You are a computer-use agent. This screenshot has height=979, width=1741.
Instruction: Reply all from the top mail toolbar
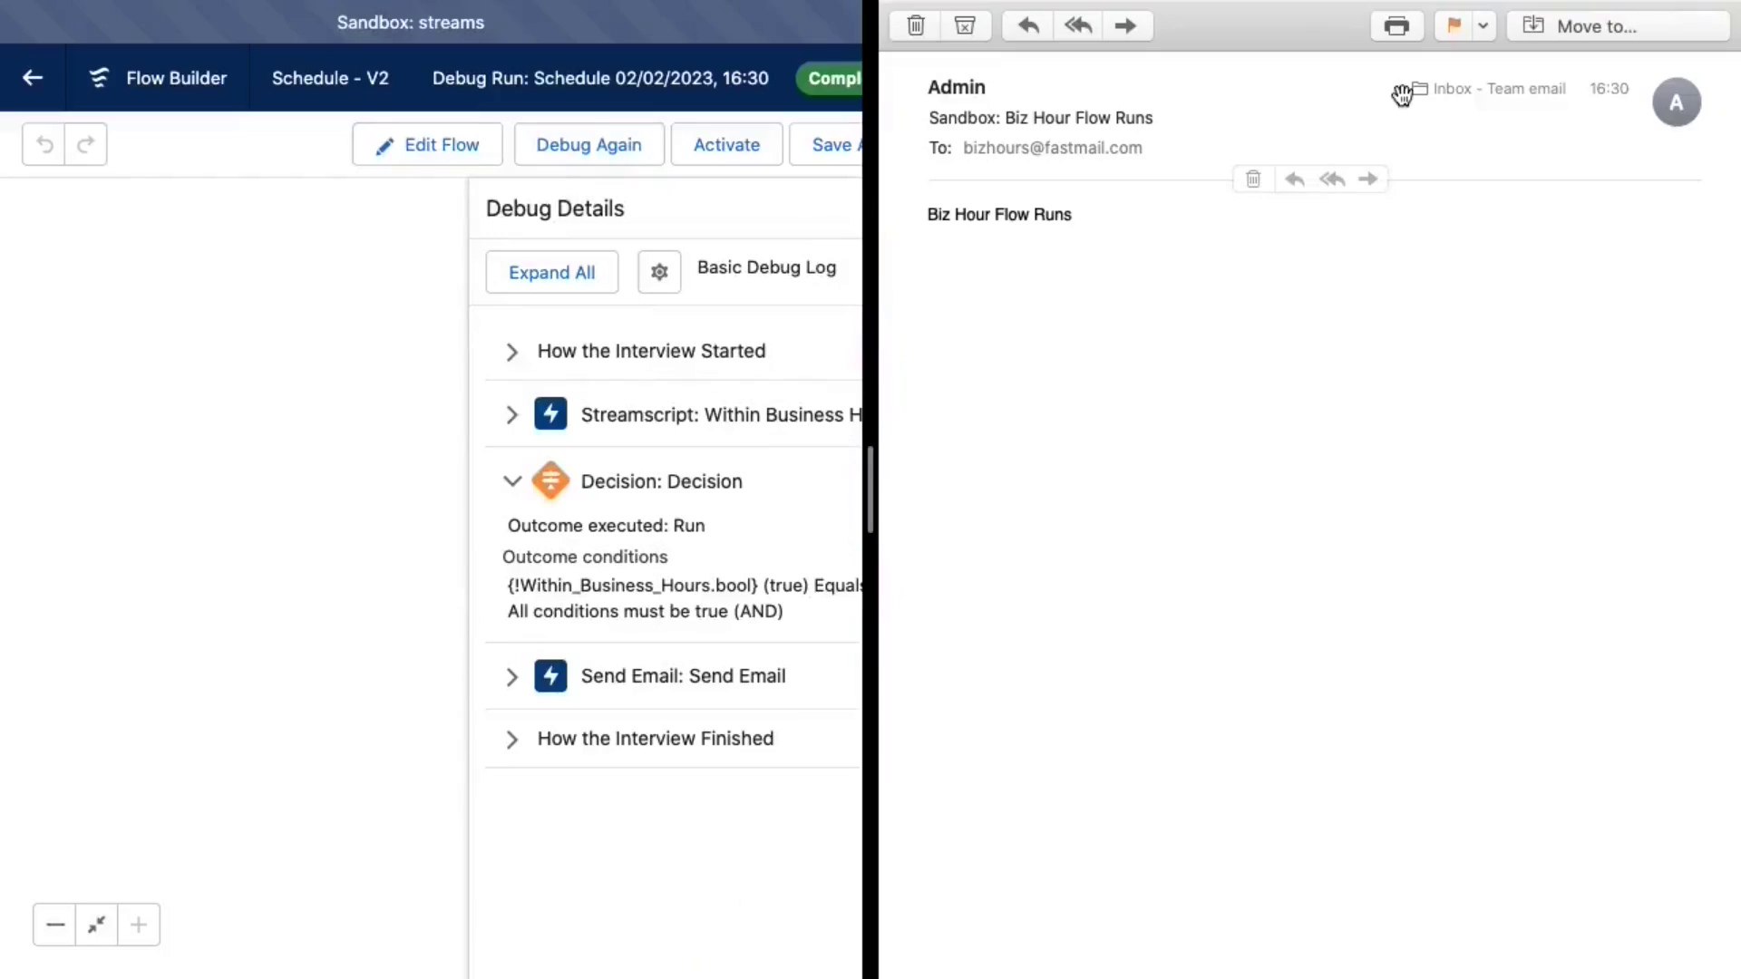pos(1078,25)
